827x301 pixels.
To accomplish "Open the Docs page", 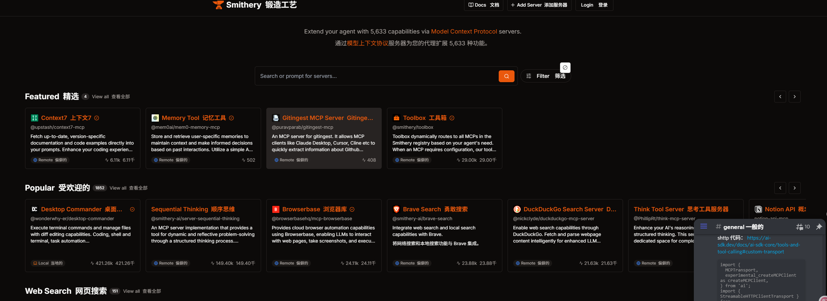I will [484, 5].
